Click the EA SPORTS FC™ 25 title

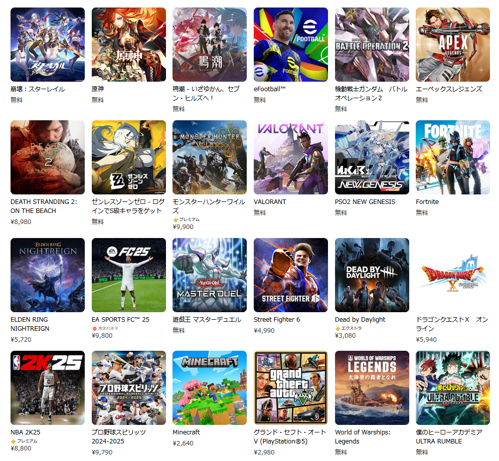(x=121, y=320)
